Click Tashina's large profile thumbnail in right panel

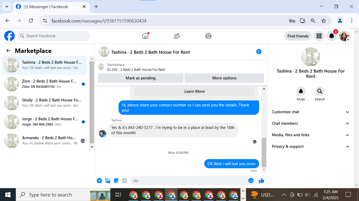click(x=311, y=57)
